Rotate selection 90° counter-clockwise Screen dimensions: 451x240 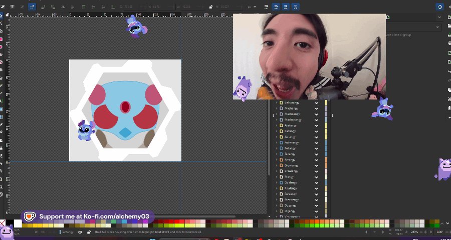(x=43, y=6)
